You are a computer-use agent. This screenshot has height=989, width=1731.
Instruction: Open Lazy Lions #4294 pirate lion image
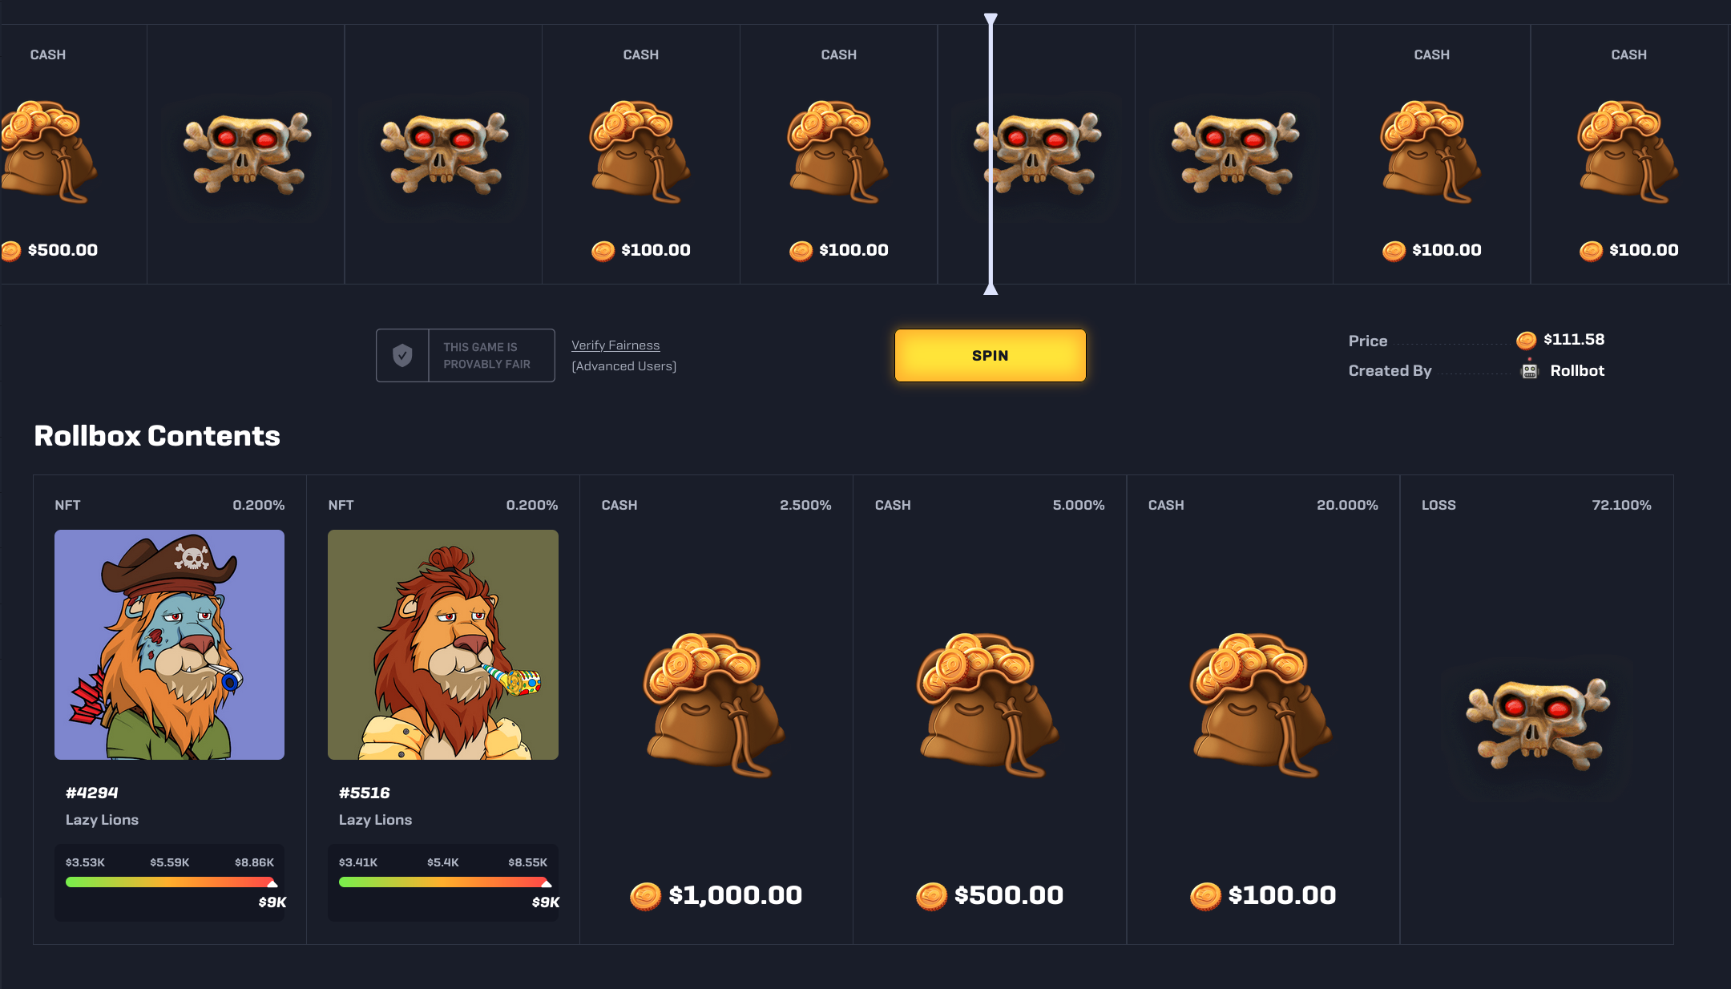[x=169, y=644]
